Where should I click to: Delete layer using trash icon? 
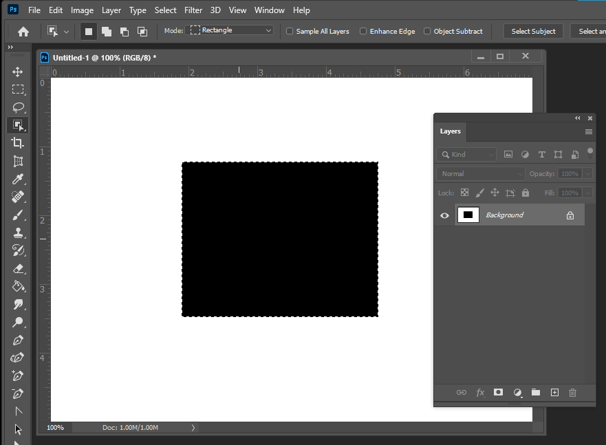(x=572, y=392)
